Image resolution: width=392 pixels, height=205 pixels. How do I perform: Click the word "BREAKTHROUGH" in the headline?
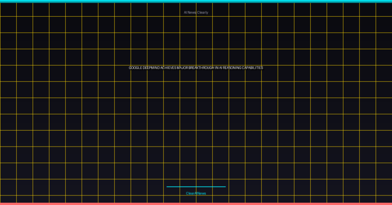[x=201, y=68]
